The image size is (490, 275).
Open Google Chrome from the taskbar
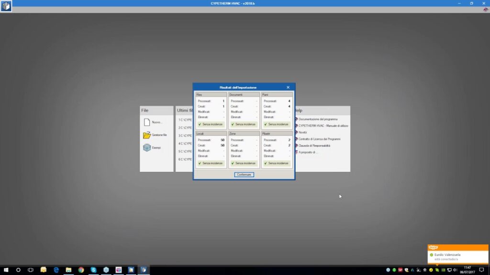point(81,270)
